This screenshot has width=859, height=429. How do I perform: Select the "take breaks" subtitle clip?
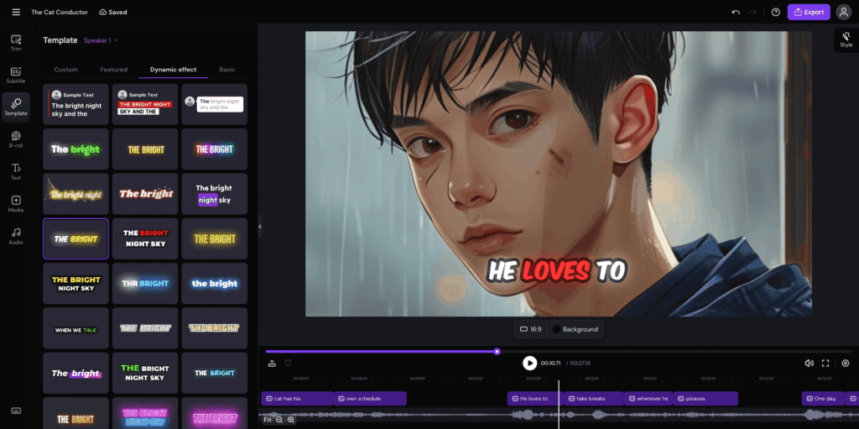point(592,399)
